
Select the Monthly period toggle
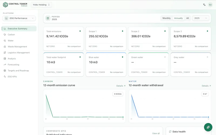point(166,18)
